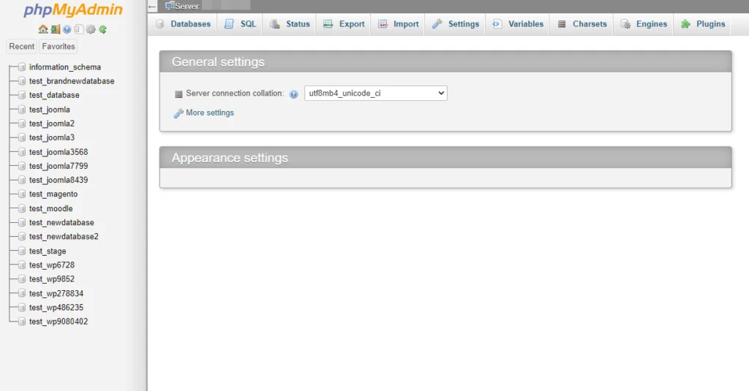Viewport: 749px width, 391px height.
Task: Select test_joomla8439 in the tree
Action: (x=59, y=180)
